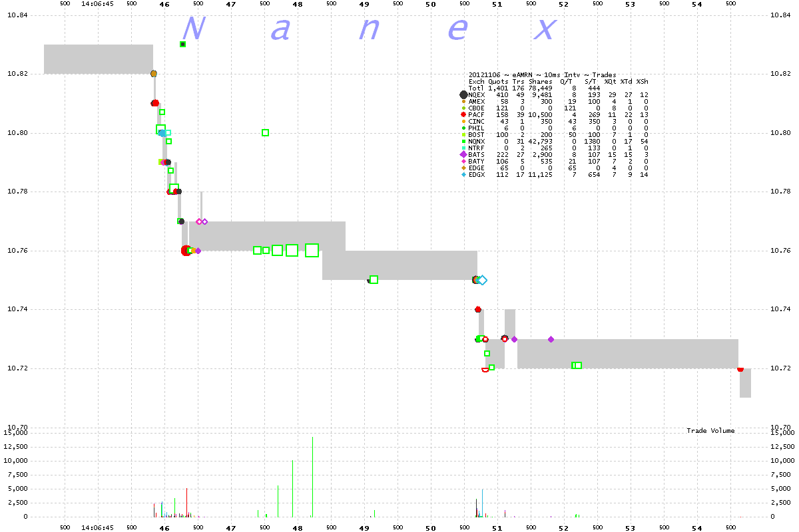Image resolution: width=799 pixels, height=532 pixels.
Task: Select the hollow cyan diamond trade at 10.75
Action: [x=482, y=280]
